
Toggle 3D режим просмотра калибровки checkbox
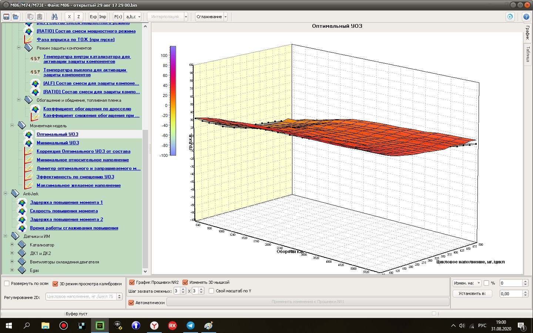(x=55, y=284)
